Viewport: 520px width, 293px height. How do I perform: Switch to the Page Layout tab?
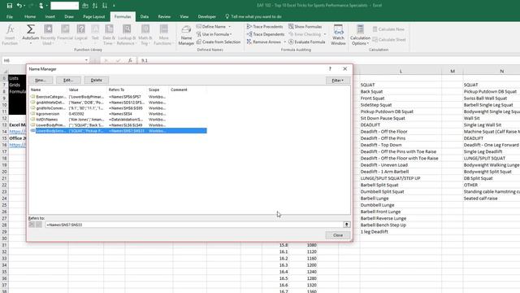(x=94, y=16)
